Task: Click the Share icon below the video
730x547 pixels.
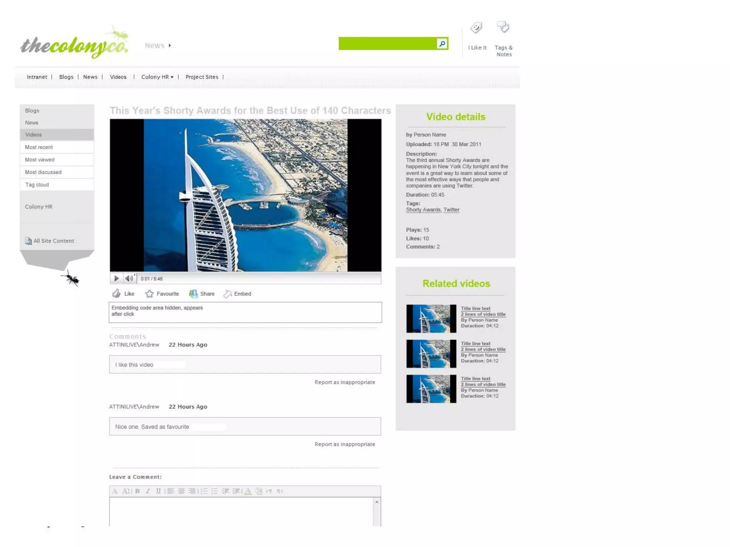Action: click(x=193, y=293)
